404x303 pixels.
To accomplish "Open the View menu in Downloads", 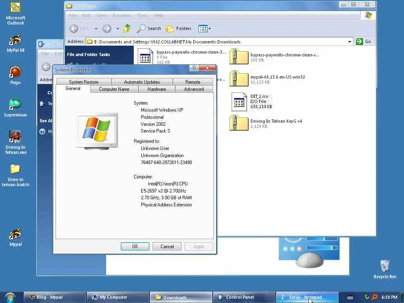I will pos(101,15).
